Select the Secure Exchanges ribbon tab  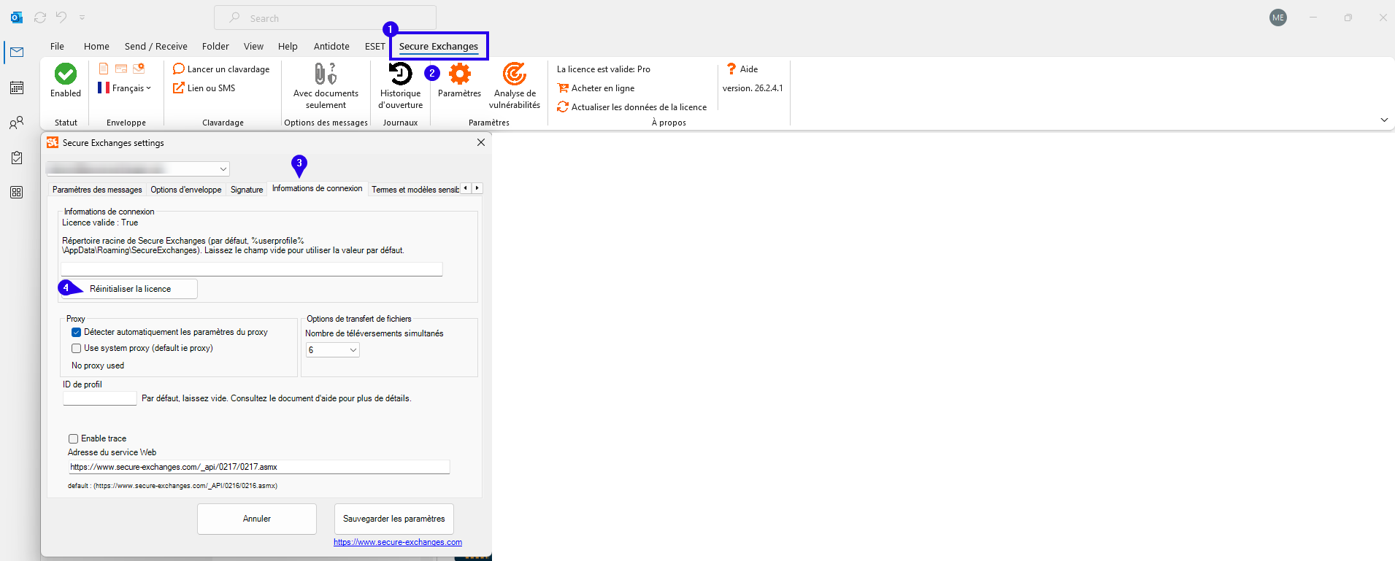click(x=439, y=46)
